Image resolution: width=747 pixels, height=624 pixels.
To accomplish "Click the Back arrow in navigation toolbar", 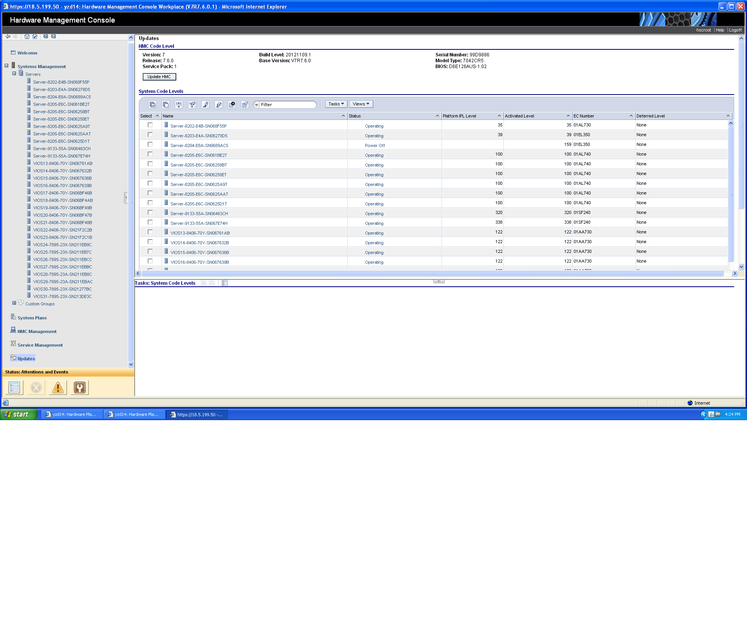I will pyautogui.click(x=8, y=37).
